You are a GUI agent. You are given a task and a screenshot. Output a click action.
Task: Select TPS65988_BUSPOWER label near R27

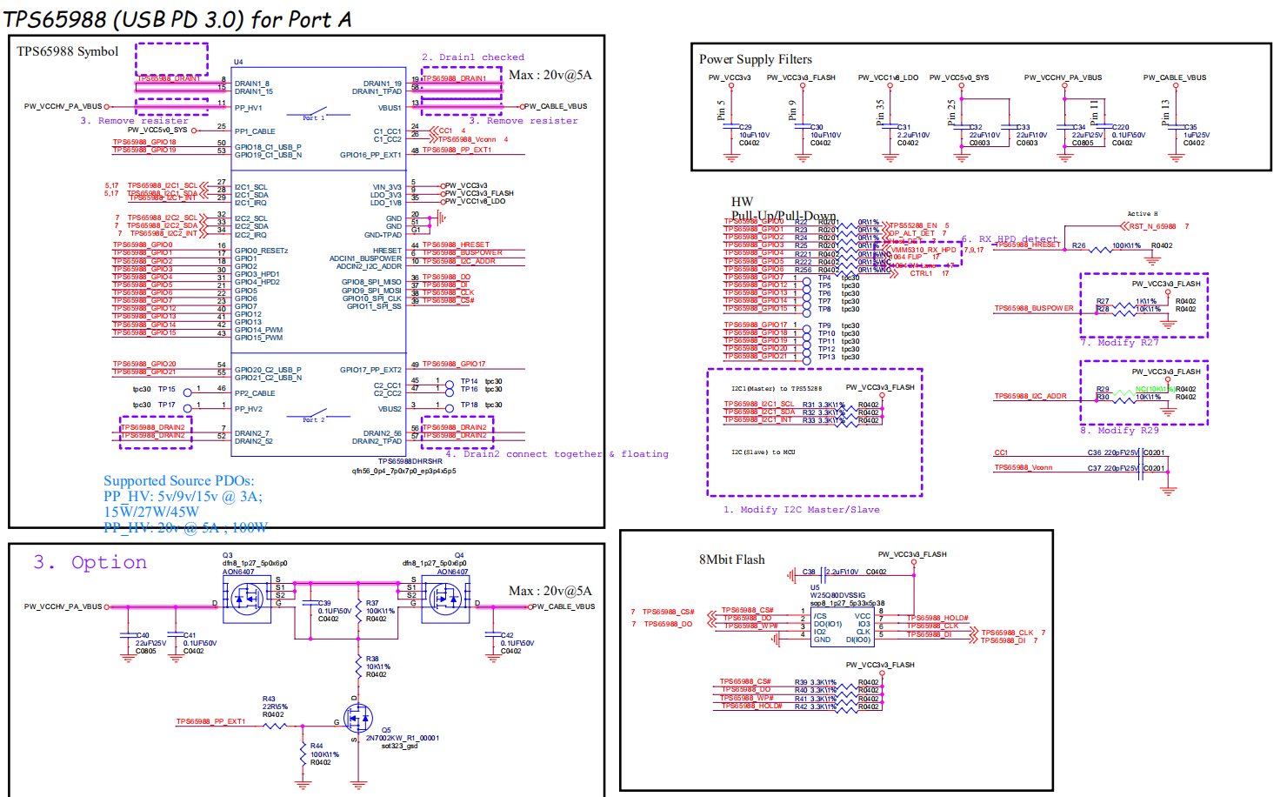[x=1034, y=308]
